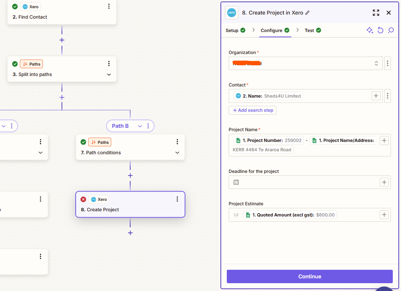Open the Path B three-dot options
This screenshot has width=401, height=291.
(148, 126)
